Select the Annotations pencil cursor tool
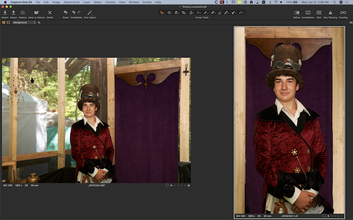 pyautogui.click(x=240, y=13)
